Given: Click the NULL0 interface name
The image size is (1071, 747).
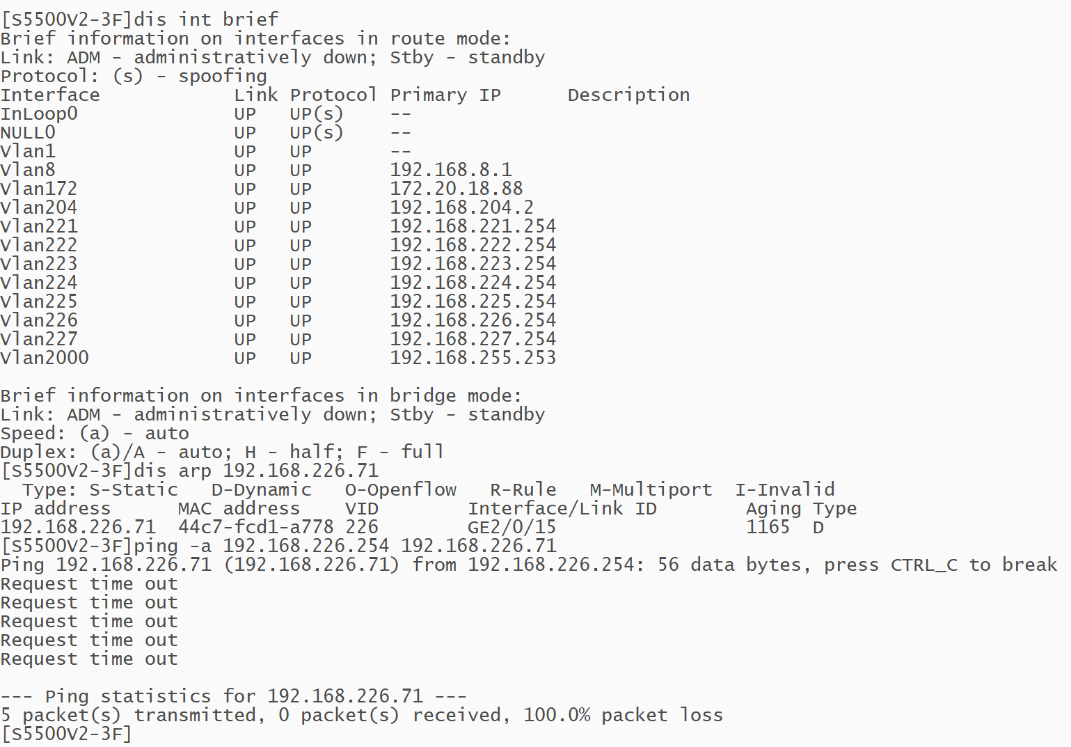Looking at the screenshot, I should pos(28,132).
